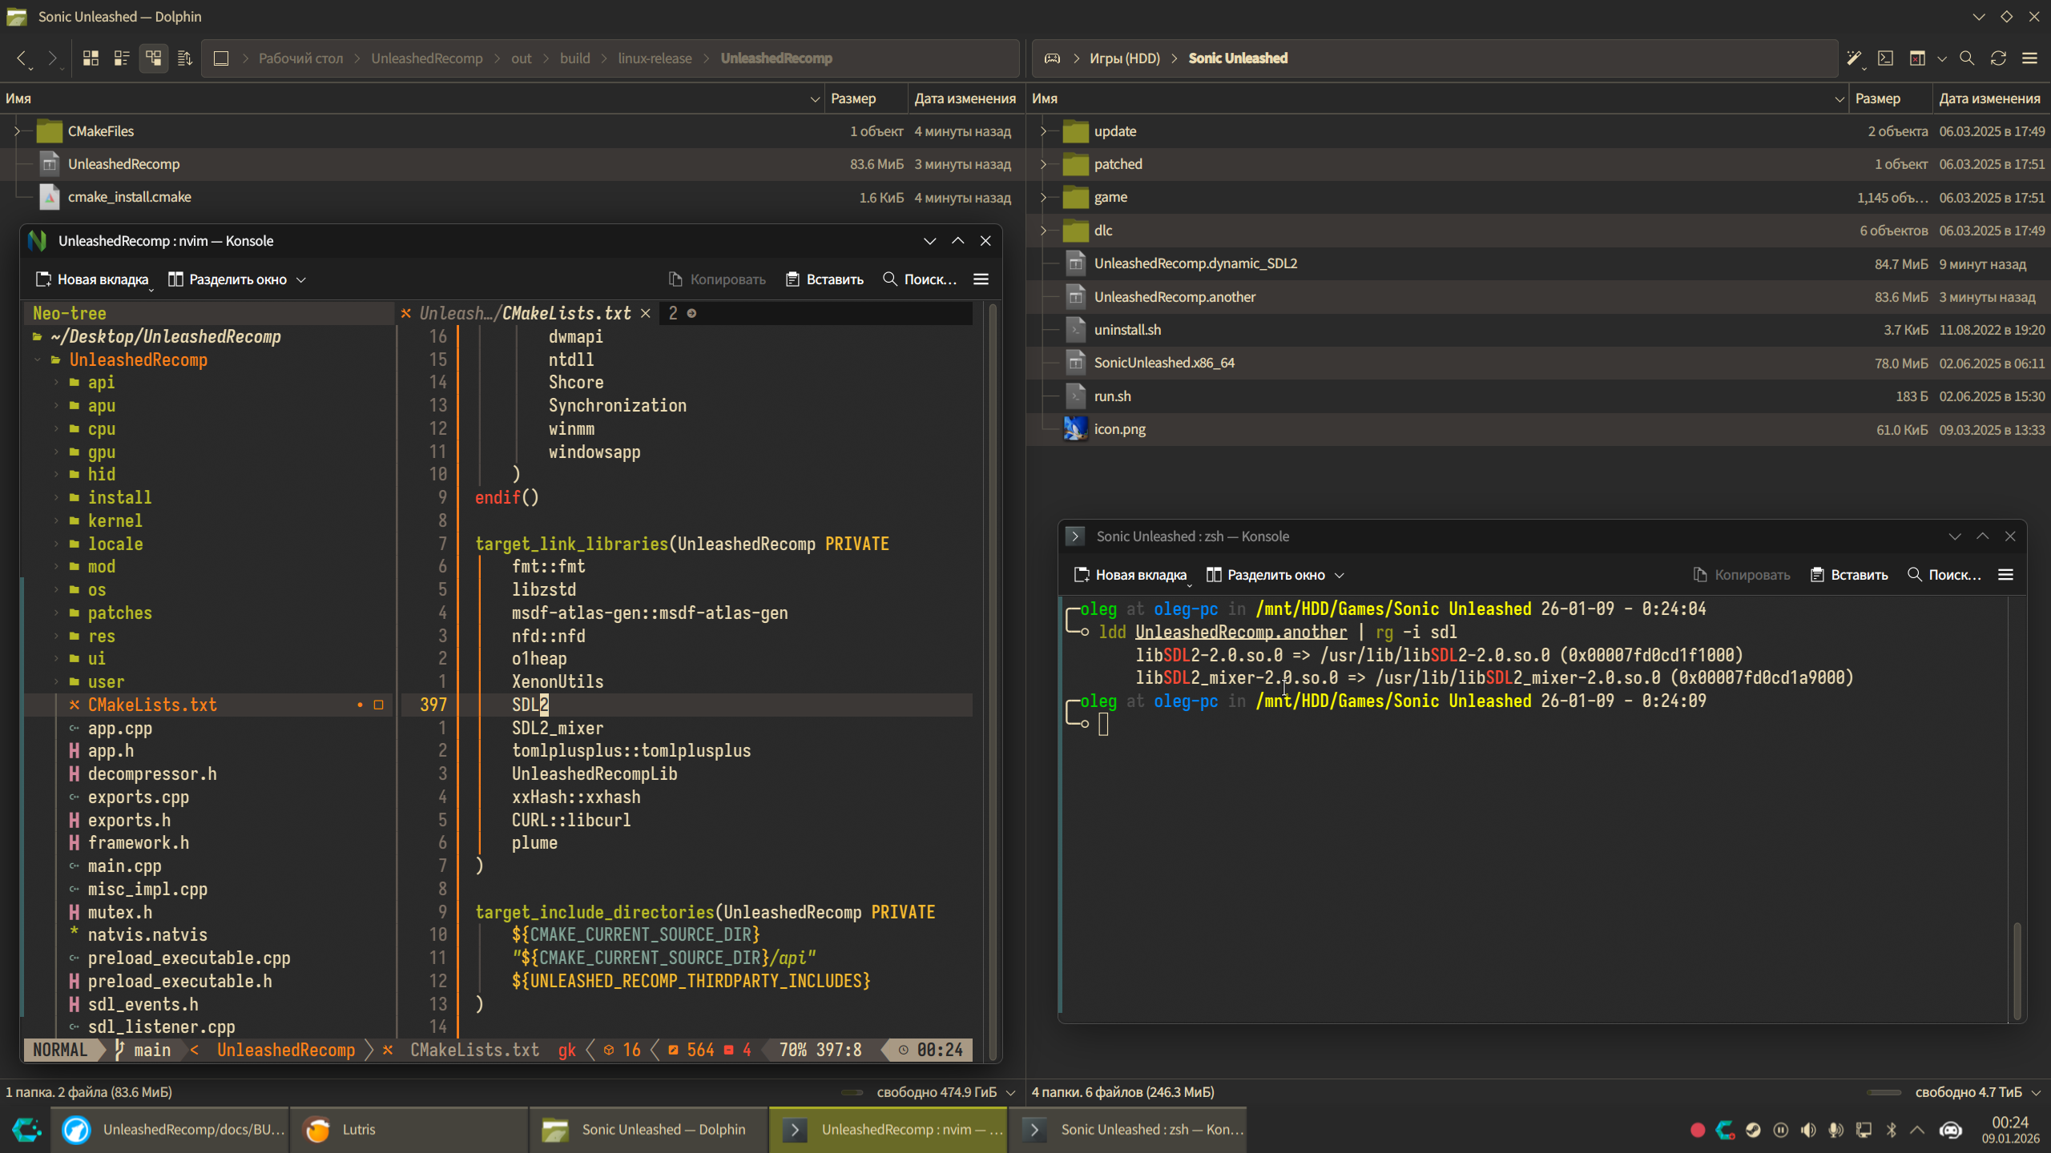This screenshot has width=2051, height=1153.
Task: Click the volume icon in system tray
Action: point(1808,1130)
